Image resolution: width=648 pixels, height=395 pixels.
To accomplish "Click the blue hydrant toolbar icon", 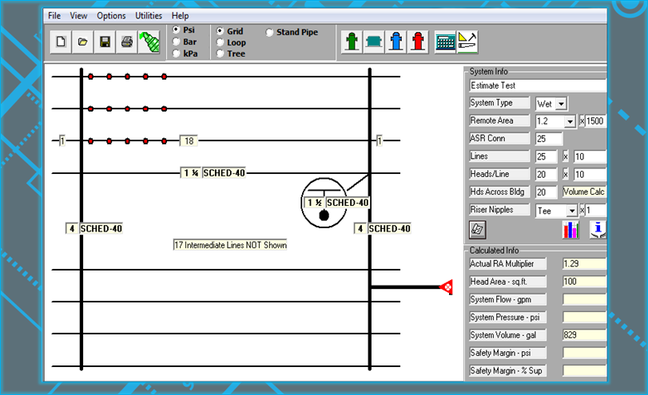I will 396,42.
